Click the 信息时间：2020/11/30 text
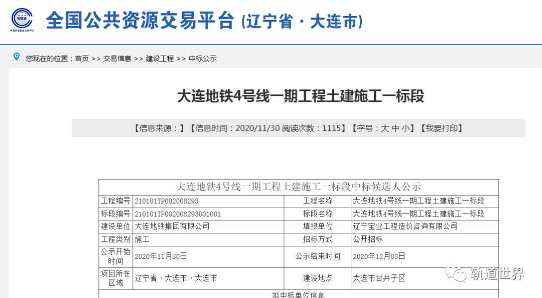The height and width of the screenshot is (298, 542). coord(237,128)
